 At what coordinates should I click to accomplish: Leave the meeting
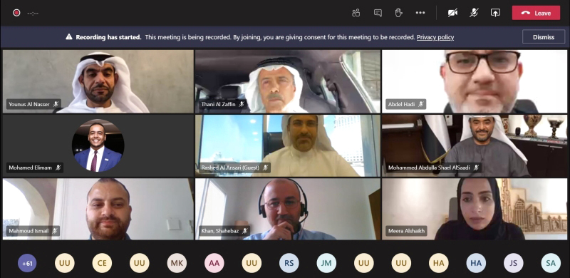point(536,13)
